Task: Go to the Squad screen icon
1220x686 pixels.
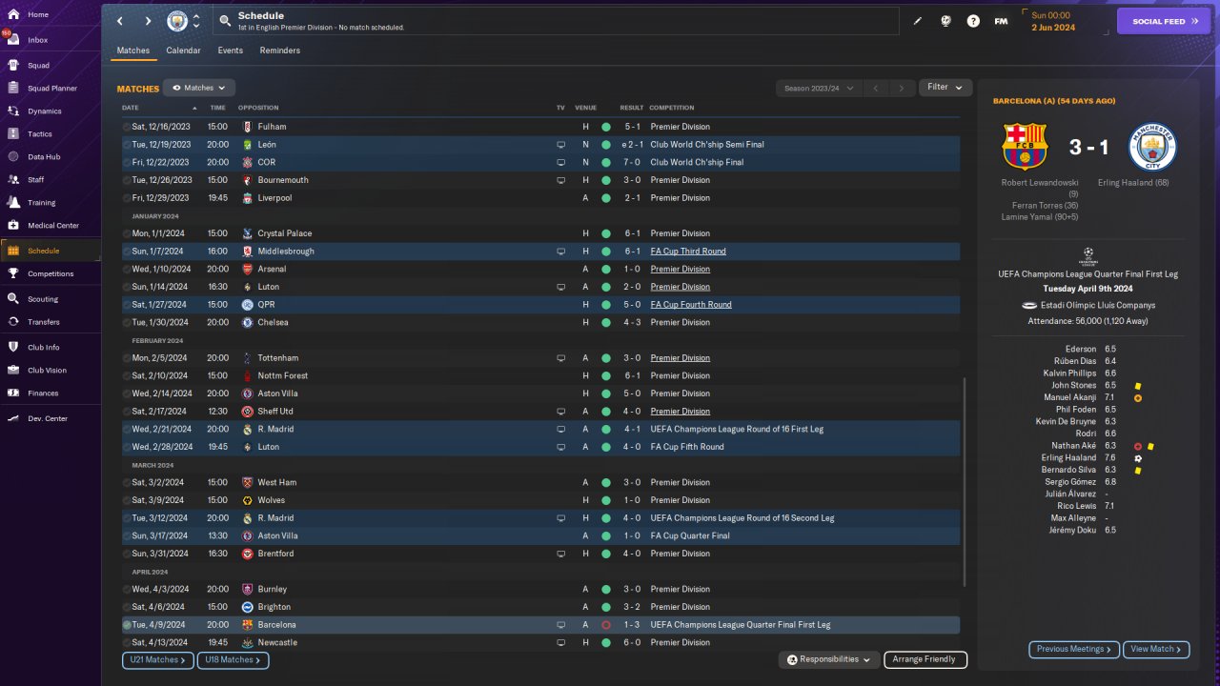Action: coord(13,66)
